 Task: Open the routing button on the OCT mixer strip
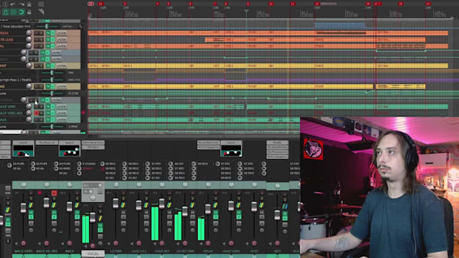tap(285, 207)
